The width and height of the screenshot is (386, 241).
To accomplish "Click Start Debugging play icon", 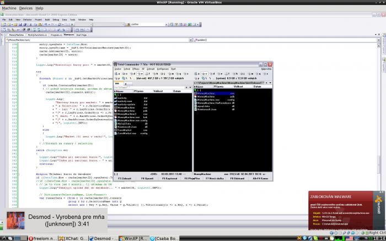I will [72, 25].
